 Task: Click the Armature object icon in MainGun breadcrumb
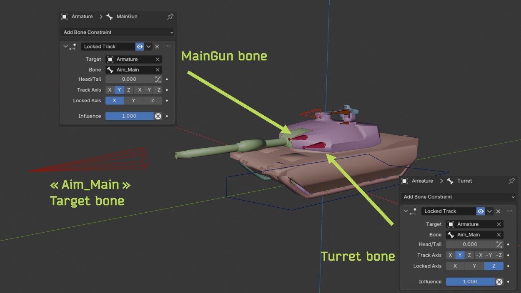tap(64, 17)
